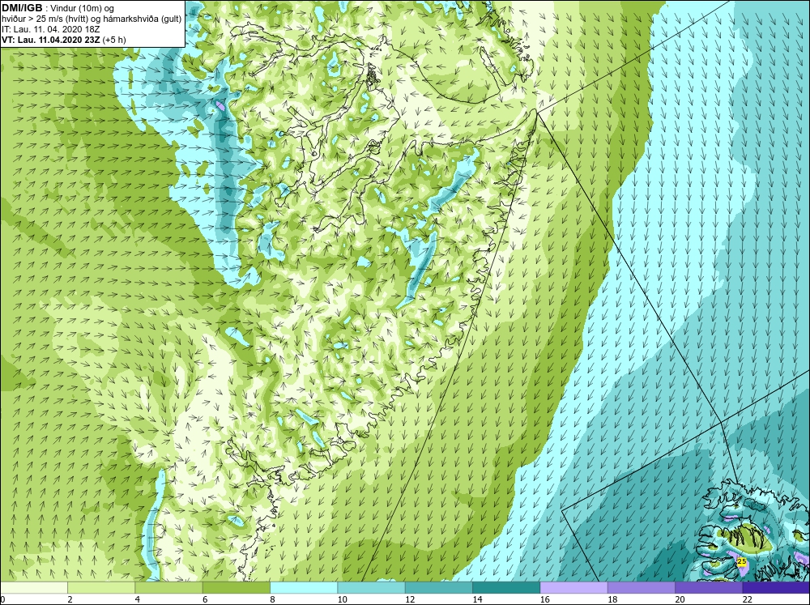The width and height of the screenshot is (810, 605).
Task: Select the 10–12 m/s turquoise swatch
Action: pyautogui.click(x=371, y=588)
